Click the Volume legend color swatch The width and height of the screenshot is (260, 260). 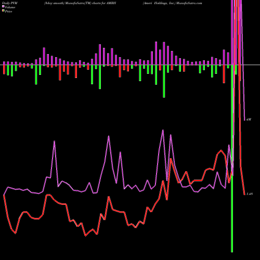3,6
